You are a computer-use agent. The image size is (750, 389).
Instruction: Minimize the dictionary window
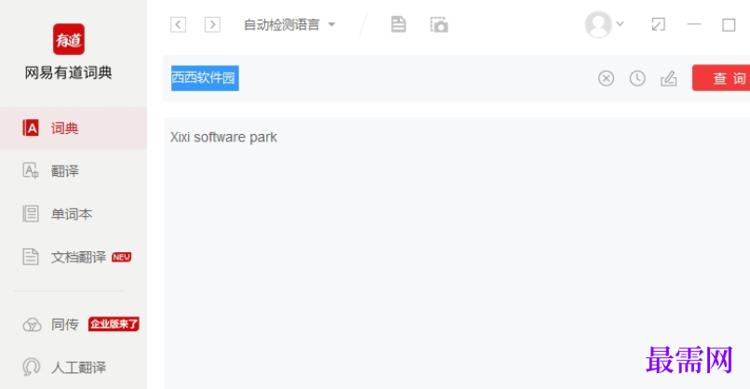coord(693,24)
